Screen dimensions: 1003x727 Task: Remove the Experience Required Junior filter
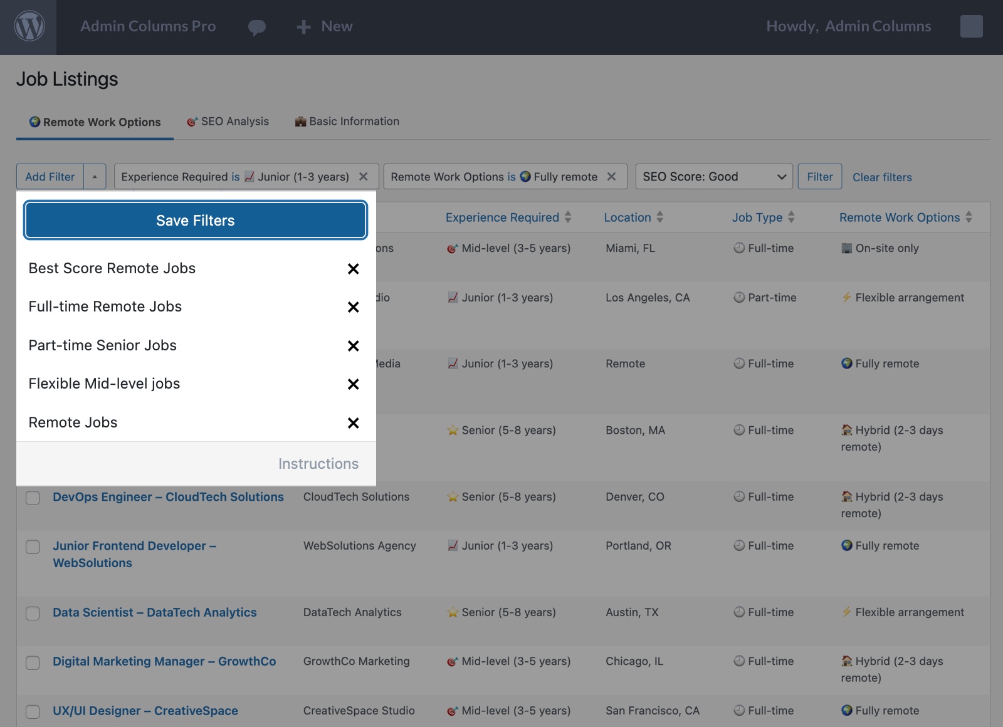pos(364,176)
